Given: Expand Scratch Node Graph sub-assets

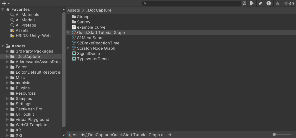Looking at the screenshot, I should [x=68, y=48].
